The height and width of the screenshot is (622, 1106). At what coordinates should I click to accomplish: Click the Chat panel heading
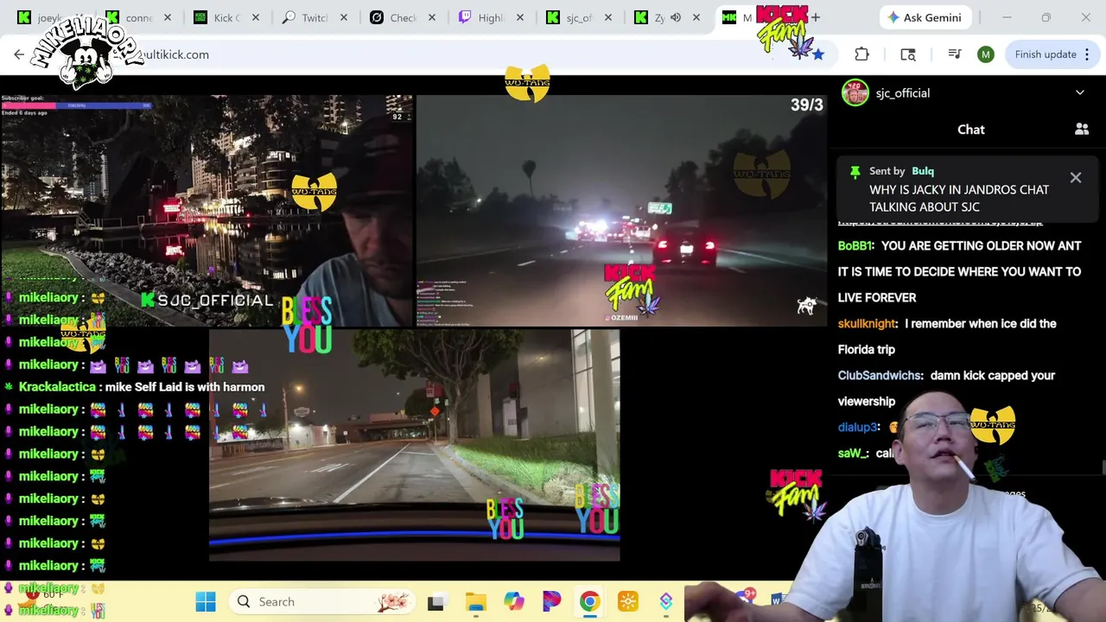tap(970, 129)
